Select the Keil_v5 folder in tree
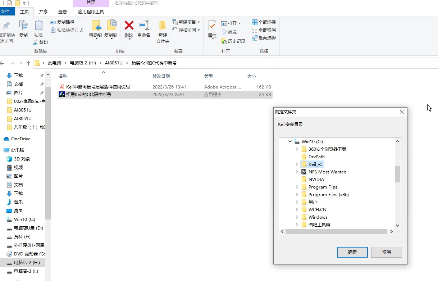The width and height of the screenshot is (438, 281). tap(312, 164)
